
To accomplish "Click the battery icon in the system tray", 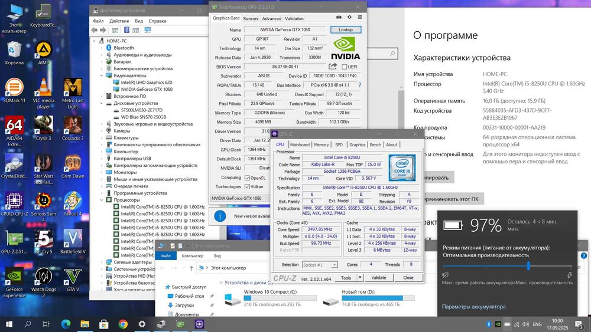I will tap(507, 324).
